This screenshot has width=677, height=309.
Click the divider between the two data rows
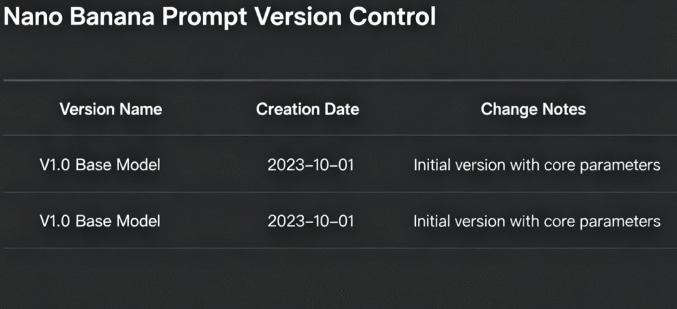click(x=338, y=193)
